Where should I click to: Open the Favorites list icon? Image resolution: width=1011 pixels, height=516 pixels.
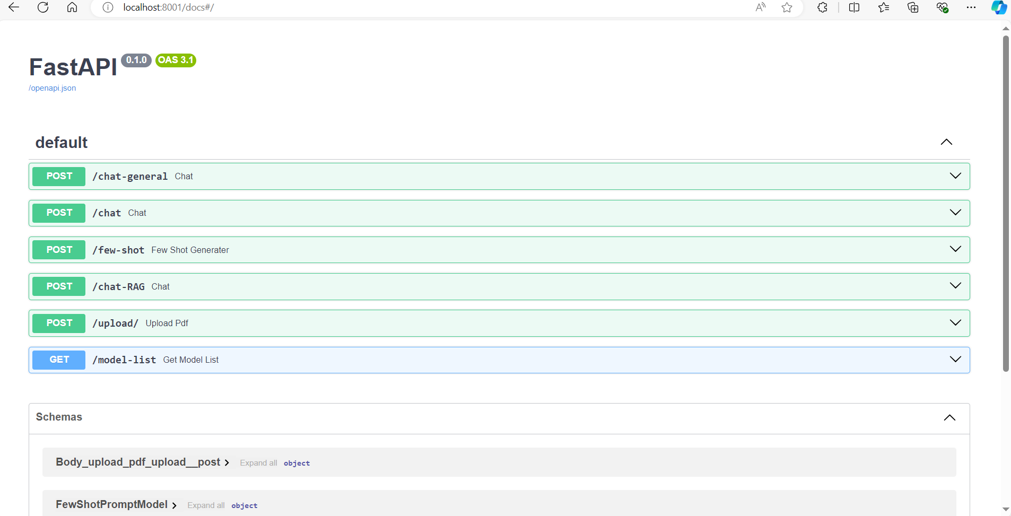click(x=884, y=7)
